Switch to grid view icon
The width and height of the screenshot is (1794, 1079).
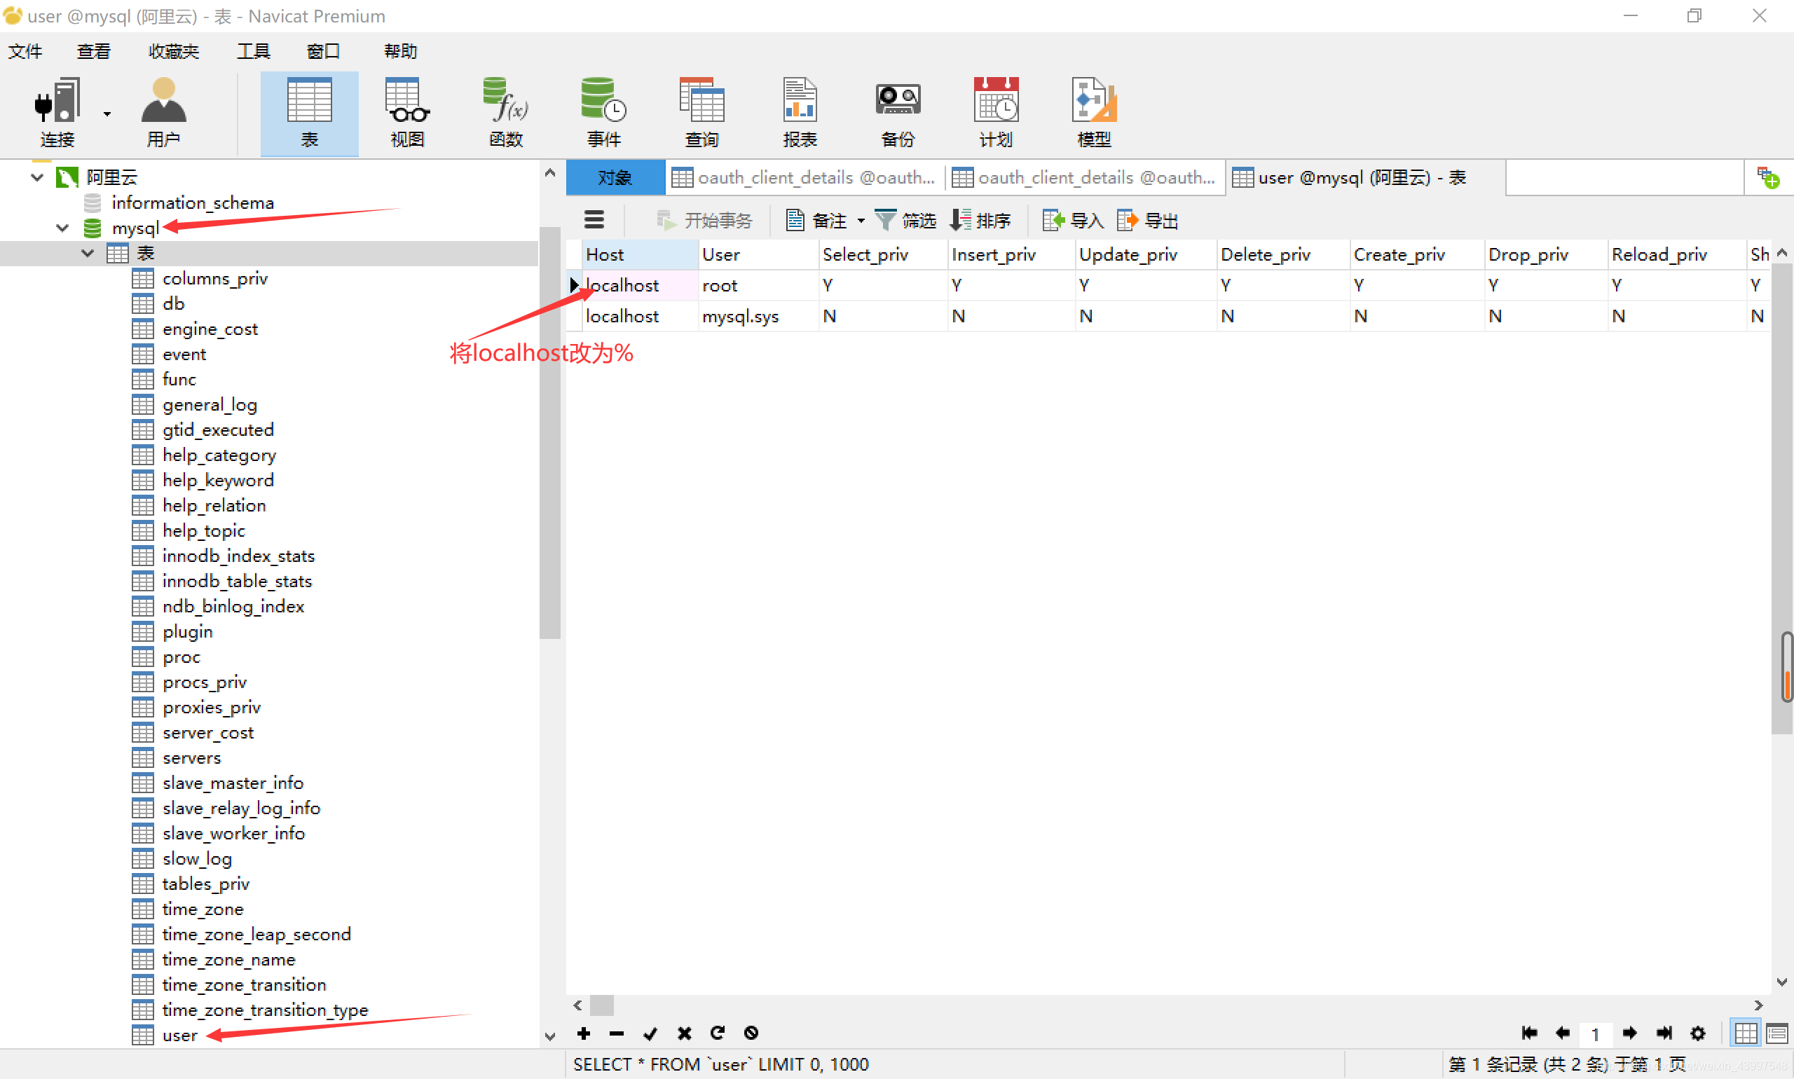[1745, 1033]
